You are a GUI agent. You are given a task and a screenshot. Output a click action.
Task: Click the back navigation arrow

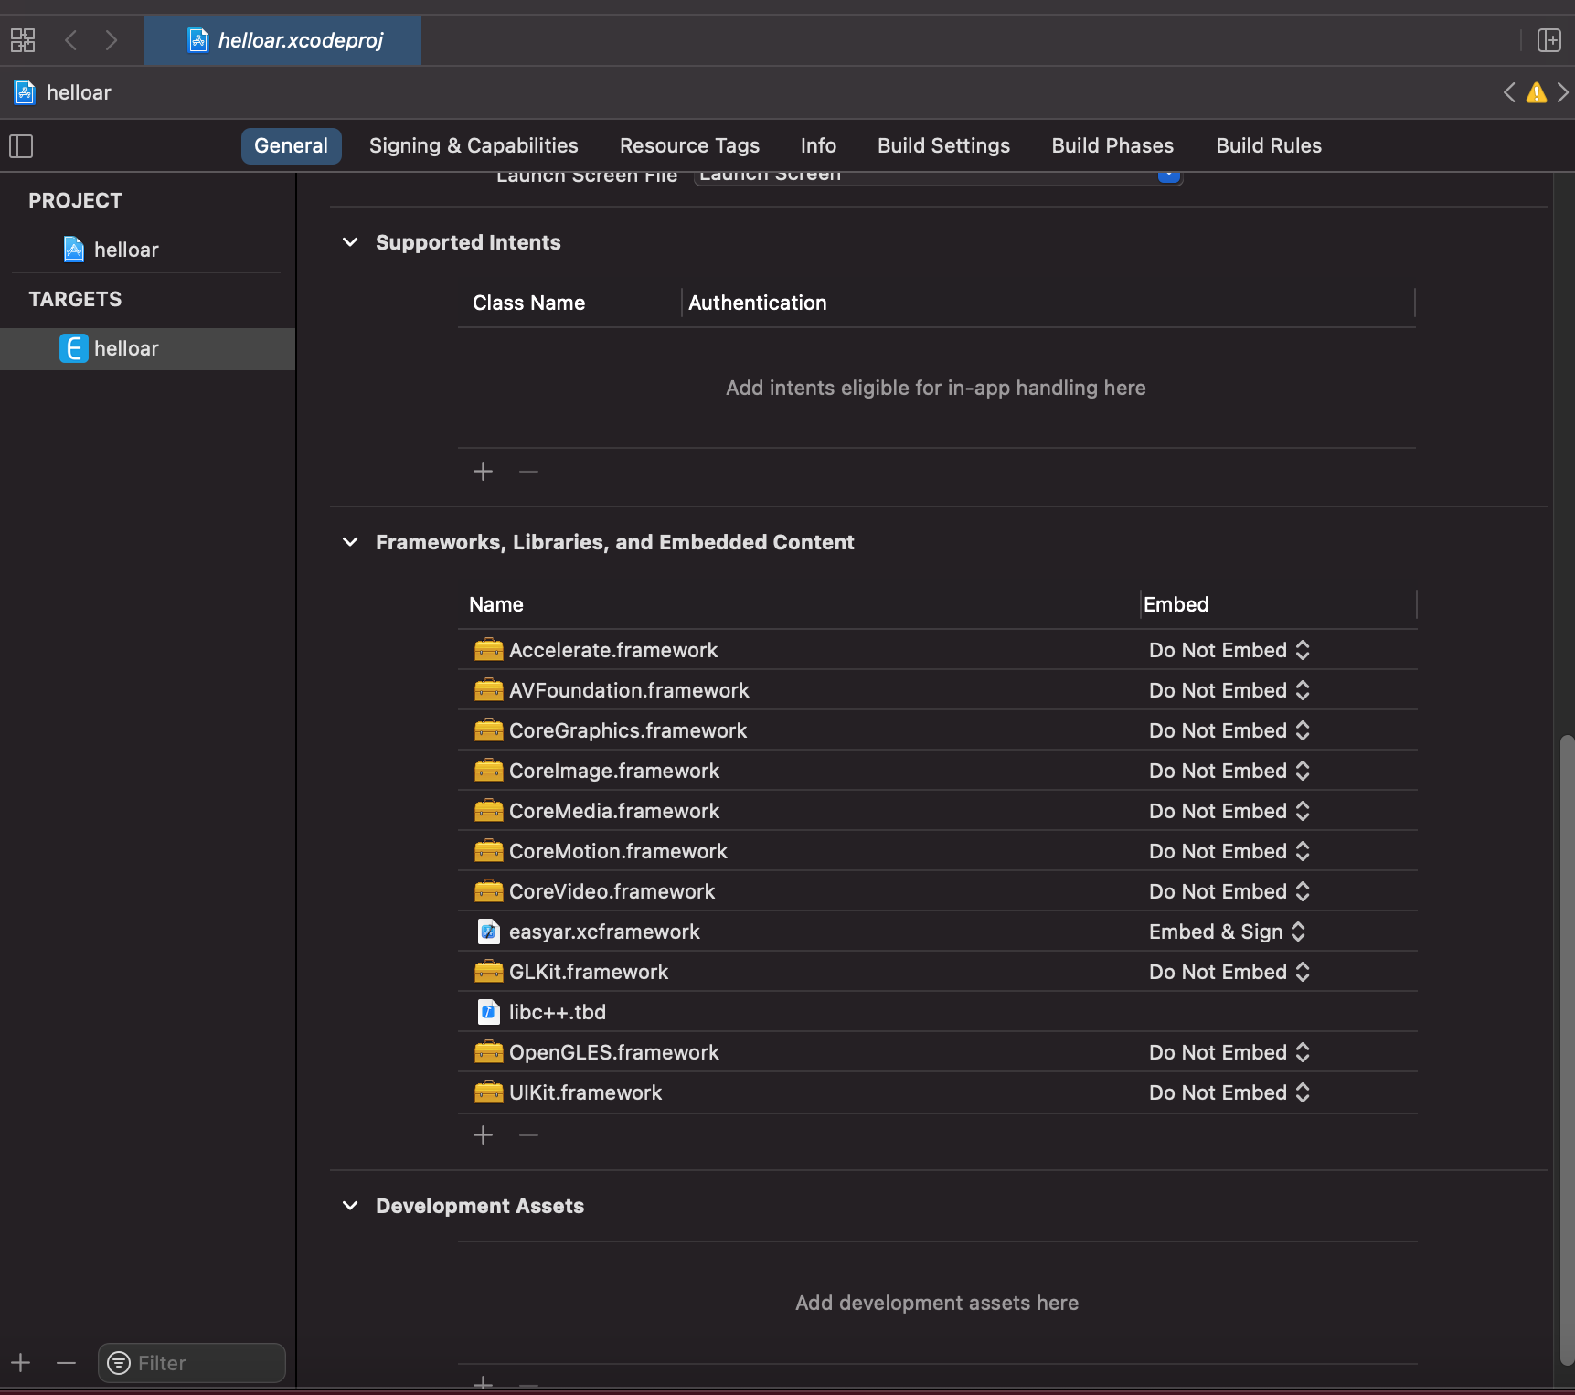[70, 40]
